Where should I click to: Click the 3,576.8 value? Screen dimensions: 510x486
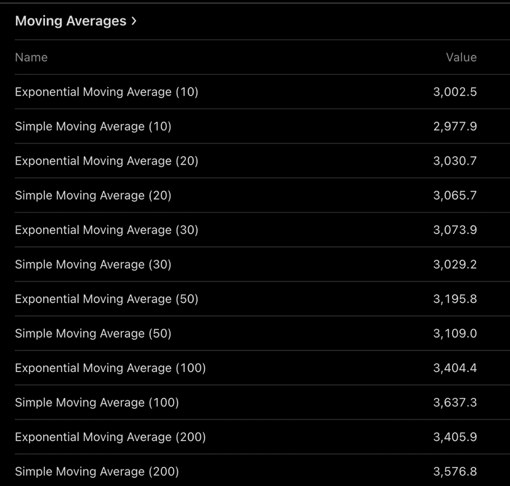click(455, 471)
